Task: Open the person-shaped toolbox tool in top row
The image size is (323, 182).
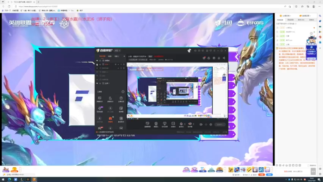Action: click(110, 99)
